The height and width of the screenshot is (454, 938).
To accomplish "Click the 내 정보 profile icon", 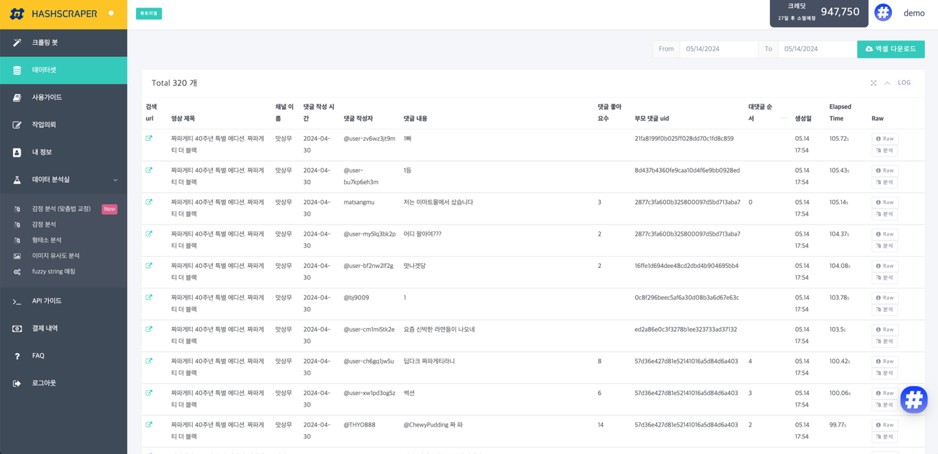I will [17, 152].
